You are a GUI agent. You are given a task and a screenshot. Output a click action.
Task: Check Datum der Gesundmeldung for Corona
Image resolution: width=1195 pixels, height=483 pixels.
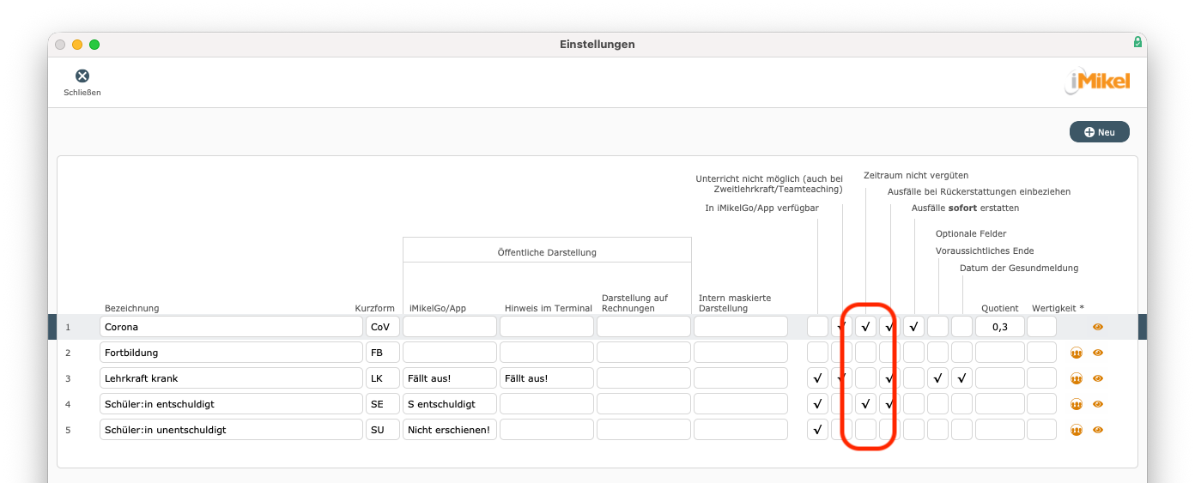(961, 327)
